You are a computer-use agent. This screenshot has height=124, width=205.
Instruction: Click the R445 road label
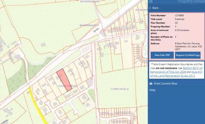pos(95,30)
